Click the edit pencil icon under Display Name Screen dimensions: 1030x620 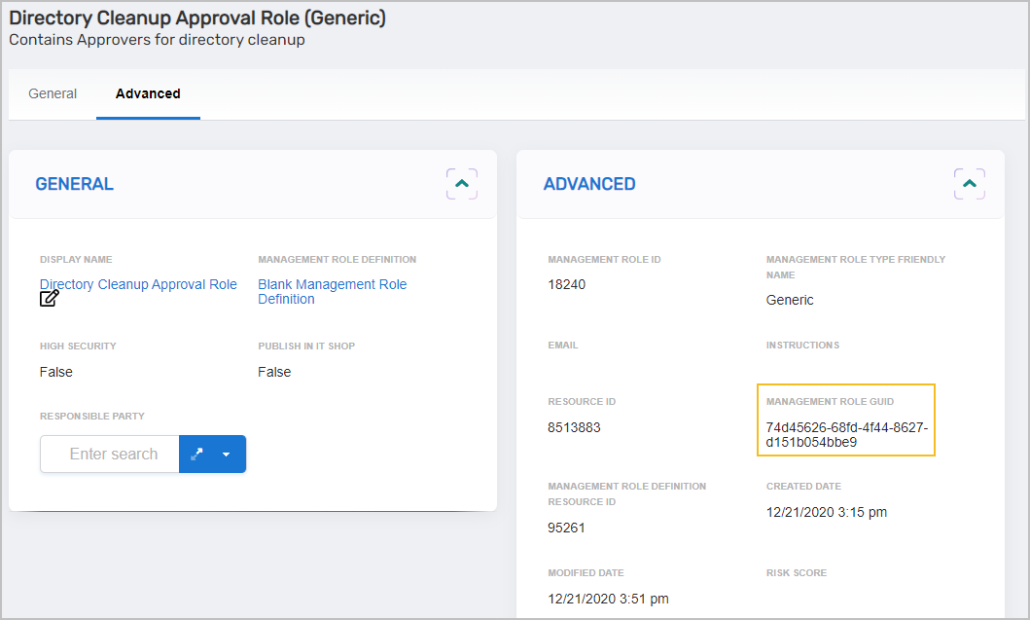click(x=50, y=299)
